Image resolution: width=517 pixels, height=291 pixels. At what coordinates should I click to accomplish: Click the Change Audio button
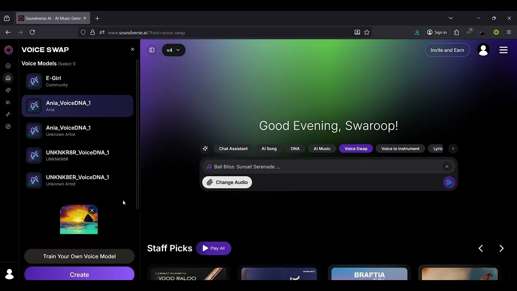(227, 182)
